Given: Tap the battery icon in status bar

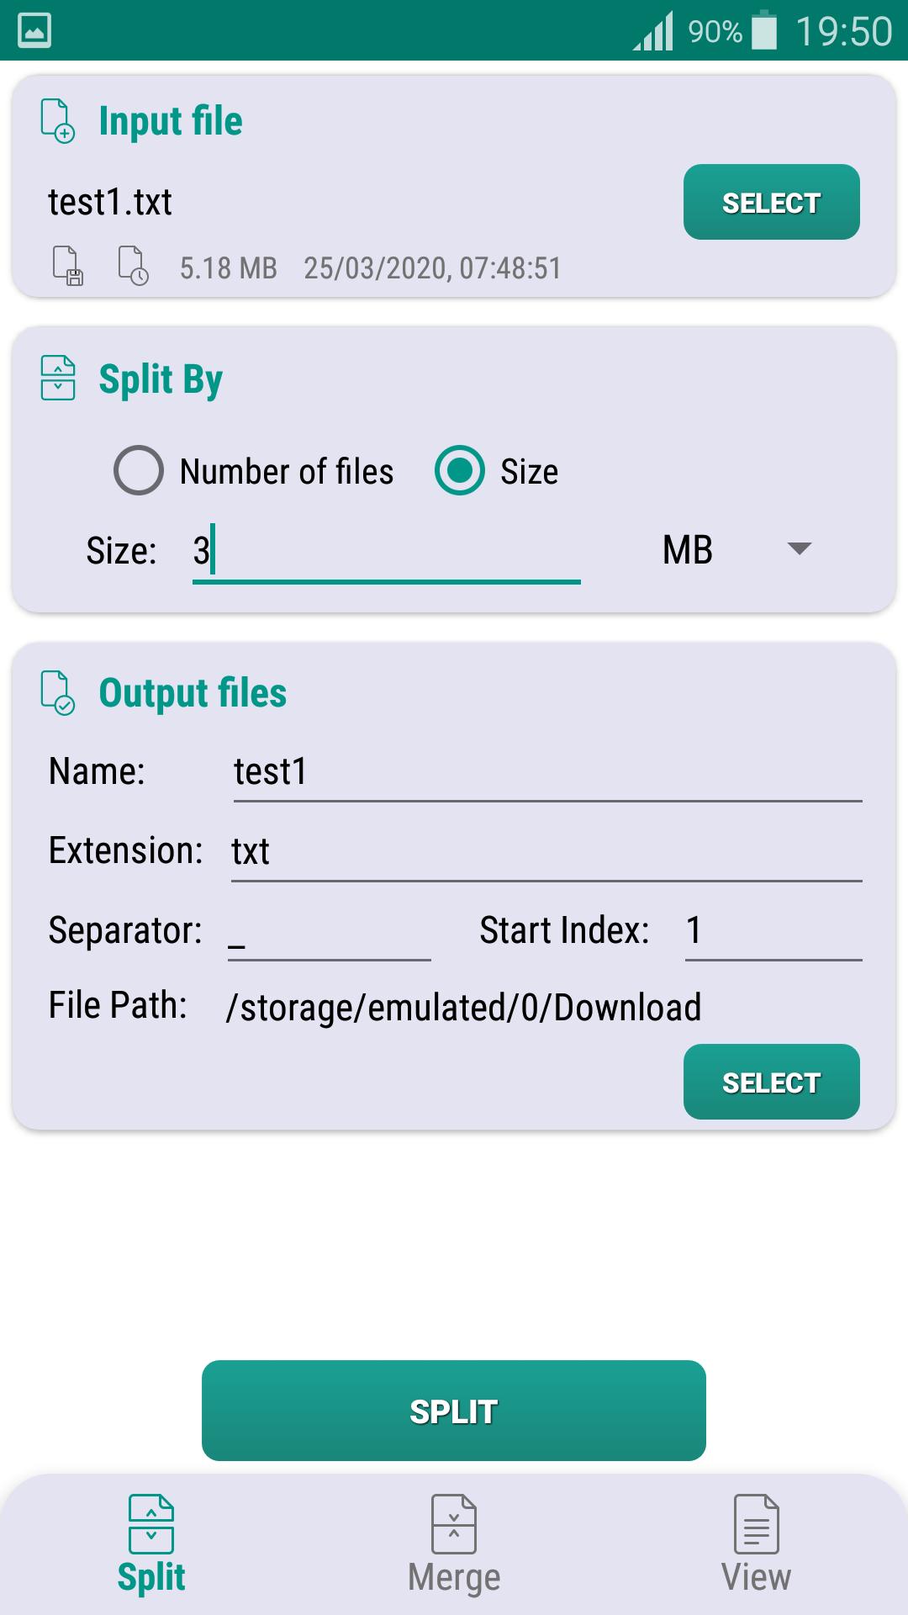Looking at the screenshot, I should (x=764, y=30).
